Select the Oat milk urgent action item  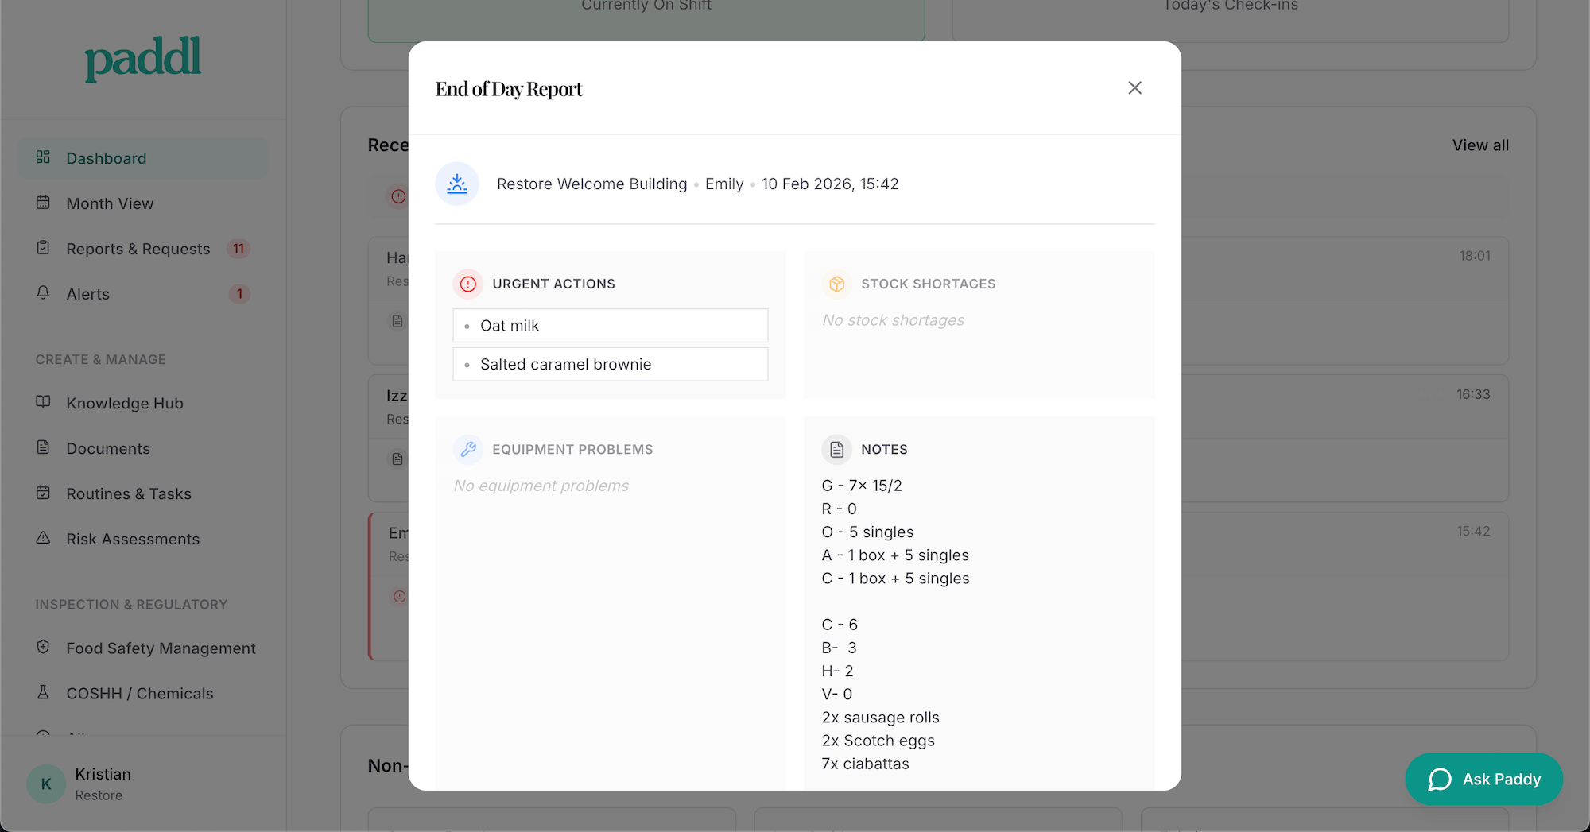[x=610, y=326]
